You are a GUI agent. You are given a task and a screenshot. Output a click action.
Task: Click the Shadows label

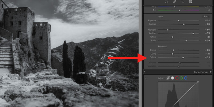pyautogui.click(x=152, y=33)
